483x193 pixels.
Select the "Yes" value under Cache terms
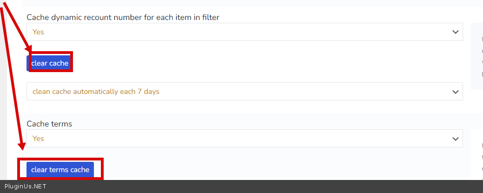38,139
